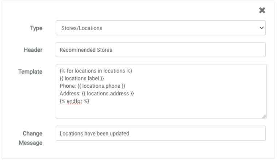Close the dialog with the X icon
The height and width of the screenshot is (161, 277).
coord(261,11)
